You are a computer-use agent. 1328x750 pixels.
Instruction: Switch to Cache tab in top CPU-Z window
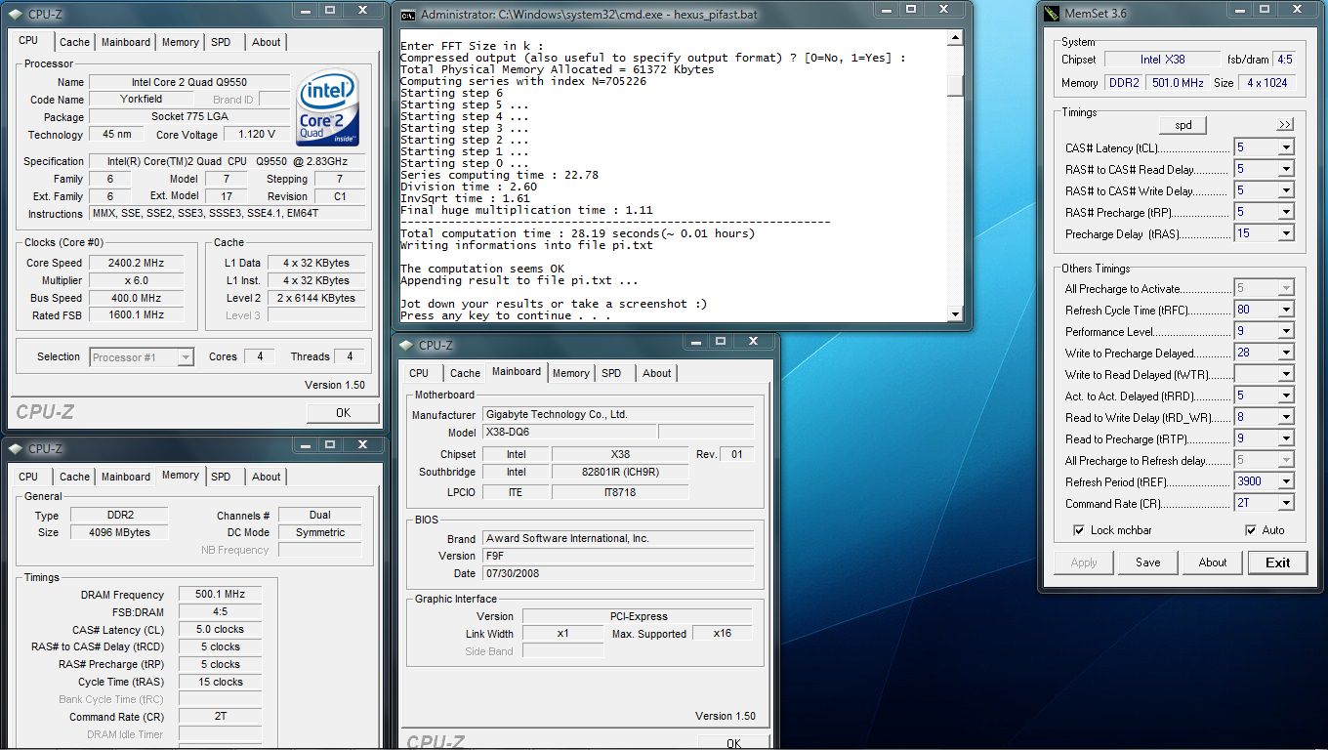click(x=74, y=42)
